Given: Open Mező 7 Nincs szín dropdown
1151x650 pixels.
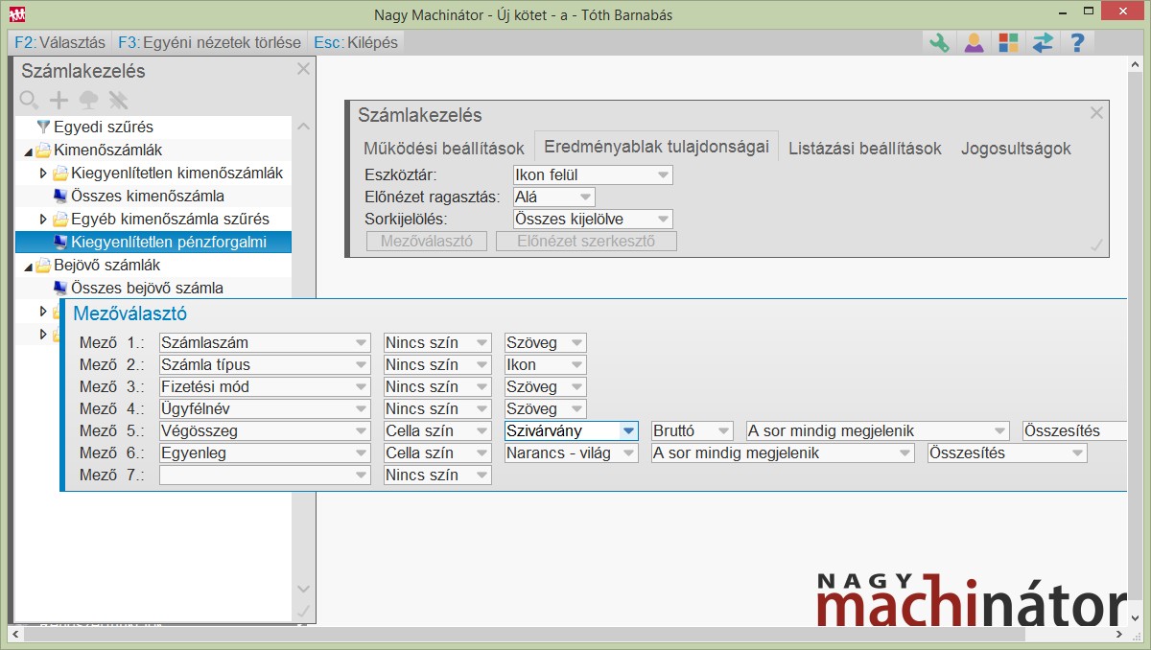Looking at the screenshot, I should click(x=437, y=475).
